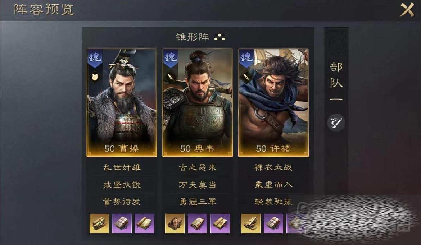Open the 典韦 general card
Image resolution: width=421 pixels, height=245 pixels.
click(198, 103)
